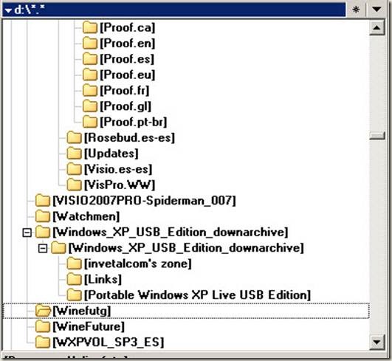
Task: Select the [Proof.eu] tree entry
Action: tap(128, 75)
